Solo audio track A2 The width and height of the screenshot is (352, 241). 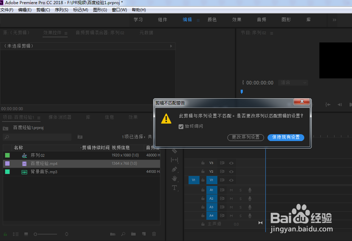(x=240, y=199)
